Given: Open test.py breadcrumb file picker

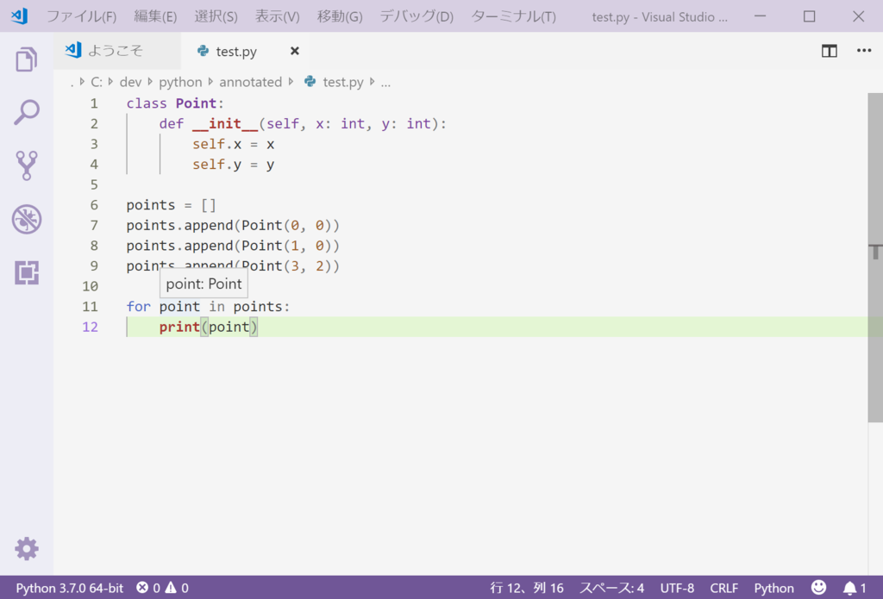Looking at the screenshot, I should (334, 82).
